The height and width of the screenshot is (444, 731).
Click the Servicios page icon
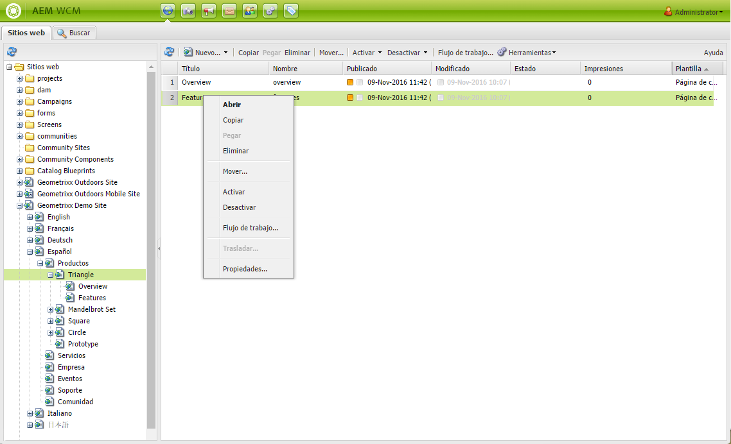pyautogui.click(x=49, y=355)
